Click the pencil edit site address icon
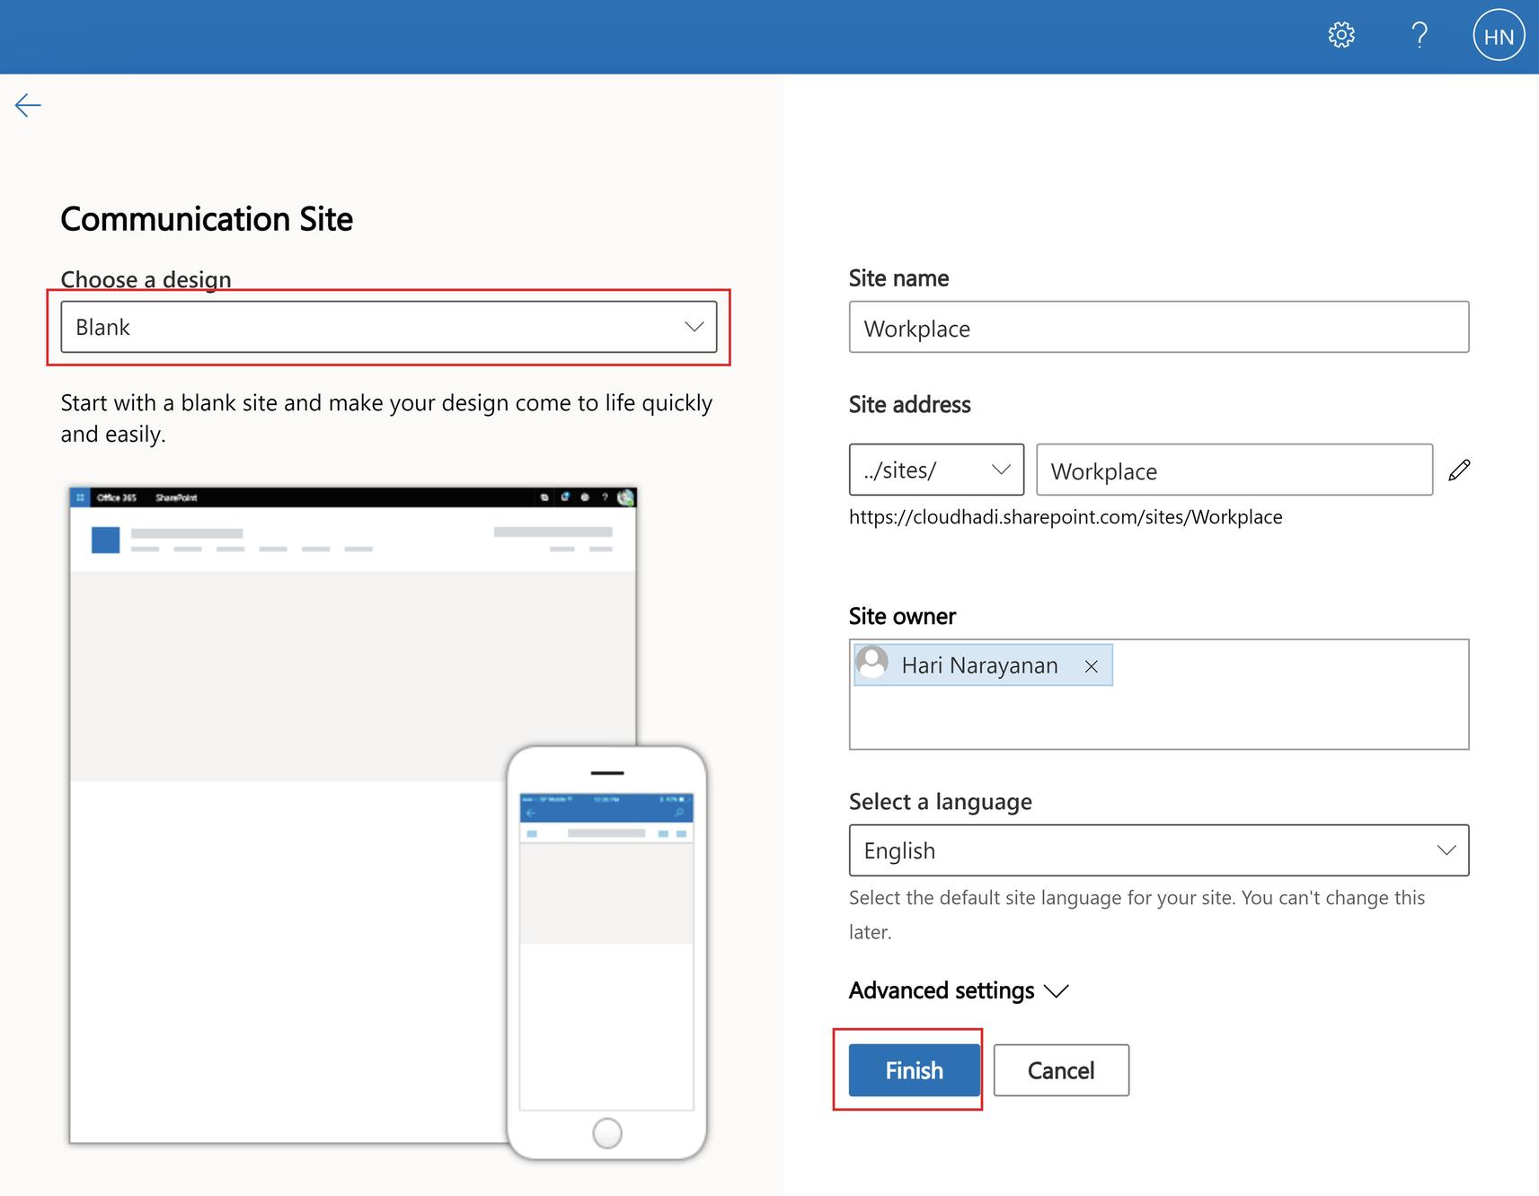Viewport: 1539px width, 1196px height. (x=1459, y=470)
